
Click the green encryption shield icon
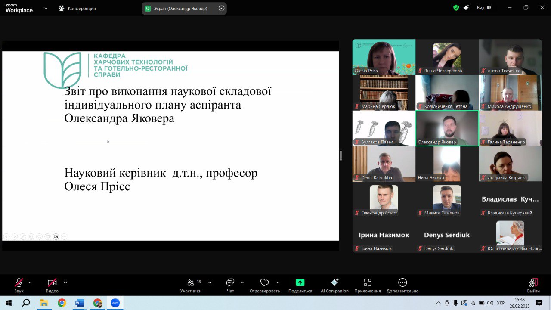[456, 8]
